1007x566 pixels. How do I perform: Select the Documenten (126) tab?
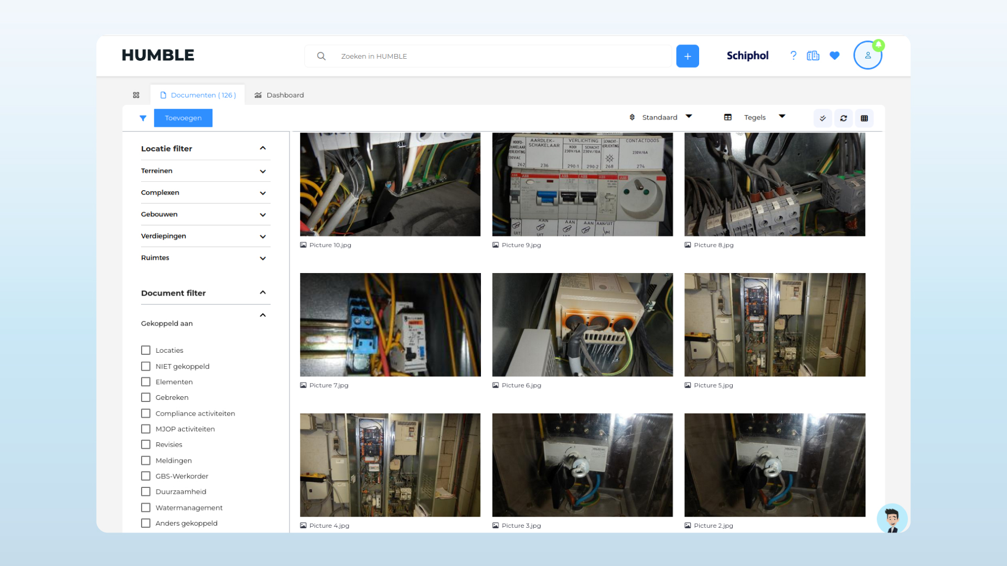(198, 95)
